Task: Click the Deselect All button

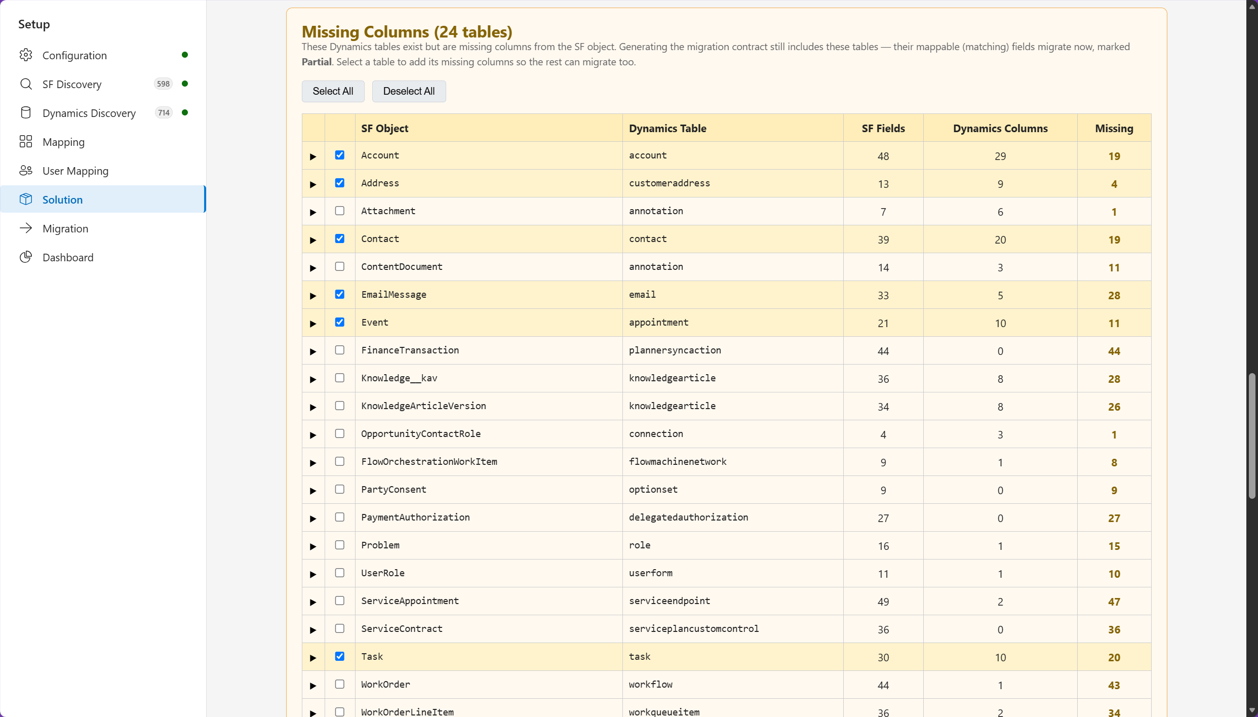Action: [409, 91]
